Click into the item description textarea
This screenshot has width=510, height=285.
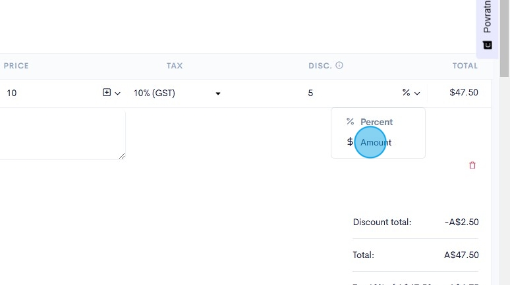coord(59,135)
